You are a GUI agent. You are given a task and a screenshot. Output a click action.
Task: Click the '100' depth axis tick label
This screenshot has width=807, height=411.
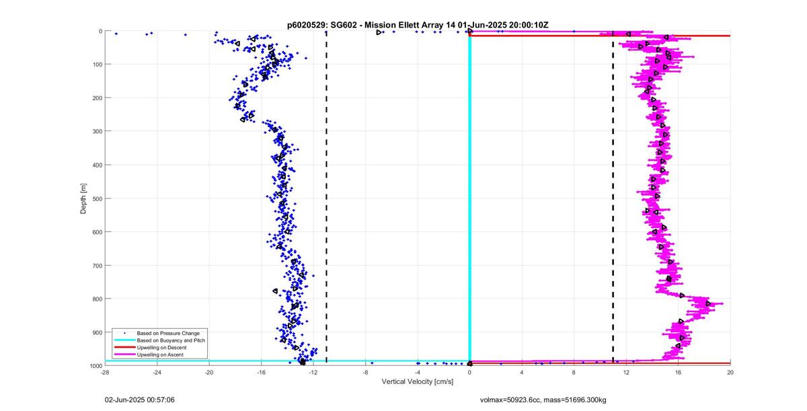(x=97, y=65)
